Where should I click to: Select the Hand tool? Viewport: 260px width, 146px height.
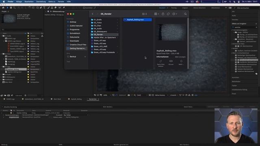coord(11,8)
